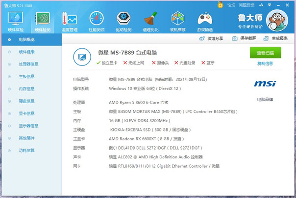
Task: Click the 复制信息 copy info link
Action: 265,64
